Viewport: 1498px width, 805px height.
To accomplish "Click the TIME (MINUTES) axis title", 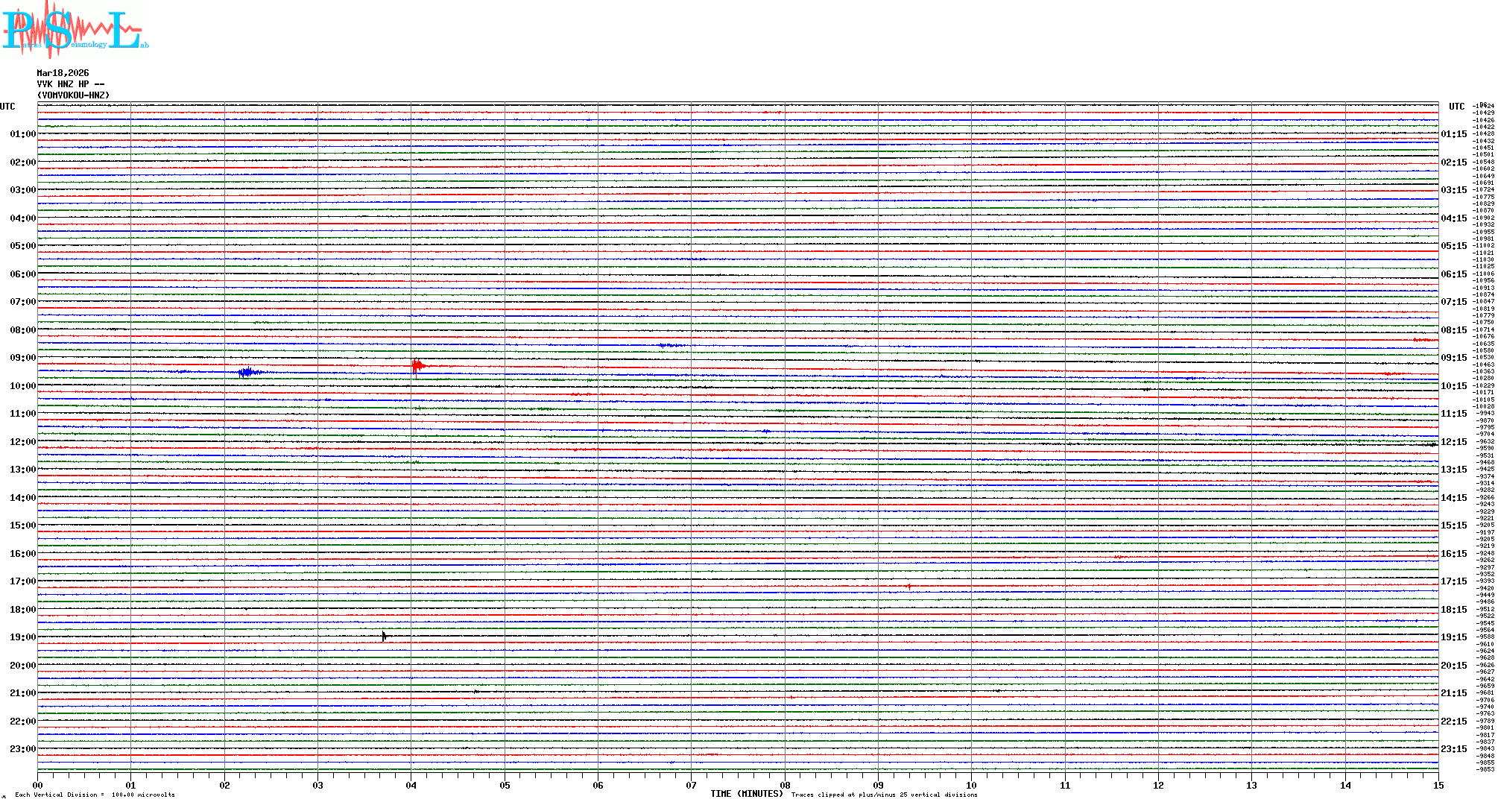I will coord(747,794).
